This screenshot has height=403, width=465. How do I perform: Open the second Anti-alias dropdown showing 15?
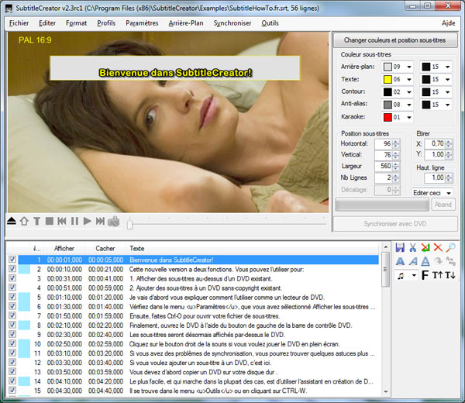[x=447, y=105]
